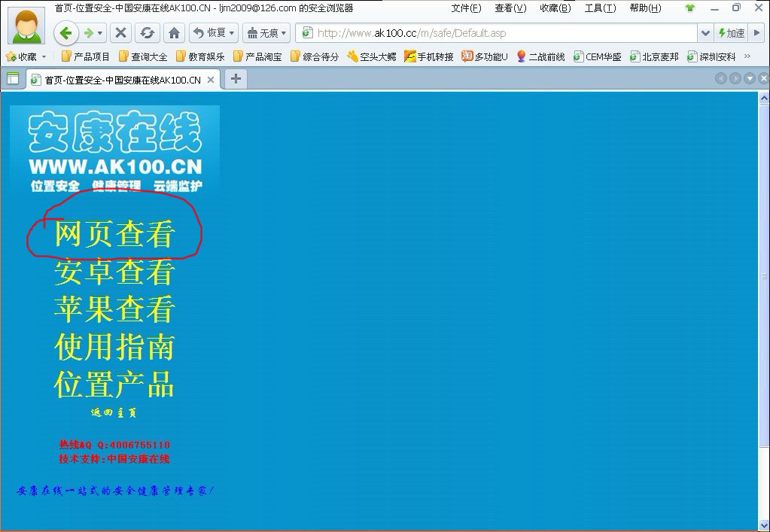Open the 二战前线 bookmark
The height and width of the screenshot is (532, 770).
pyautogui.click(x=540, y=57)
